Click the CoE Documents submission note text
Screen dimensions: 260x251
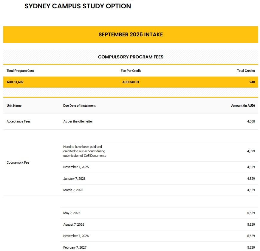tap(85, 151)
